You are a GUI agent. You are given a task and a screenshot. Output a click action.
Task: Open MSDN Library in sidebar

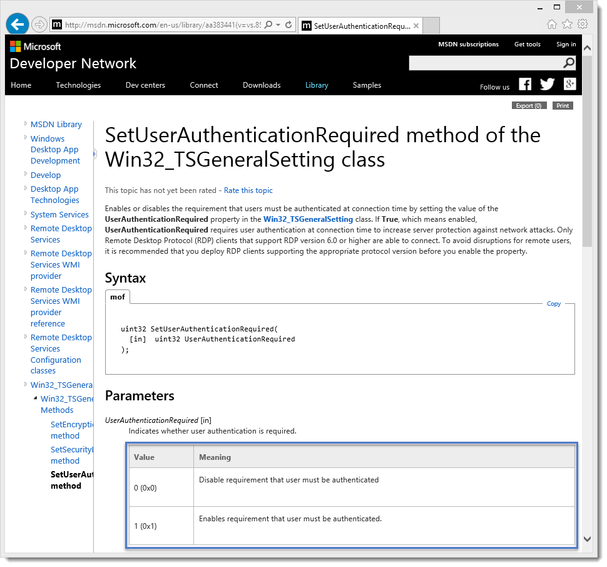56,125
